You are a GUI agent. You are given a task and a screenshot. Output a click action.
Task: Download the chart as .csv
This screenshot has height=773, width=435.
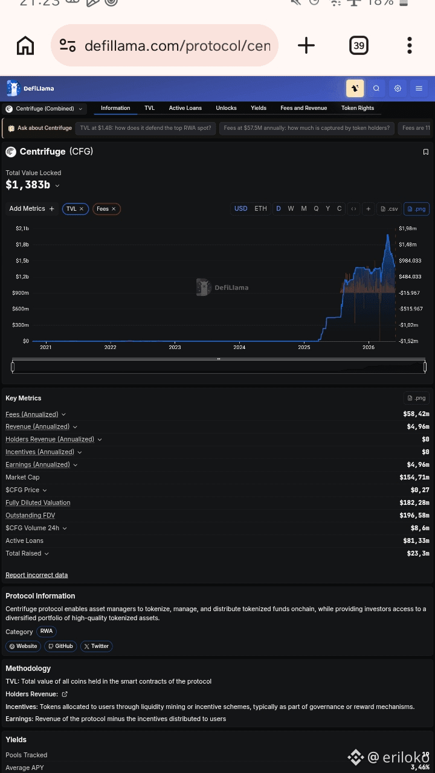[x=389, y=208]
